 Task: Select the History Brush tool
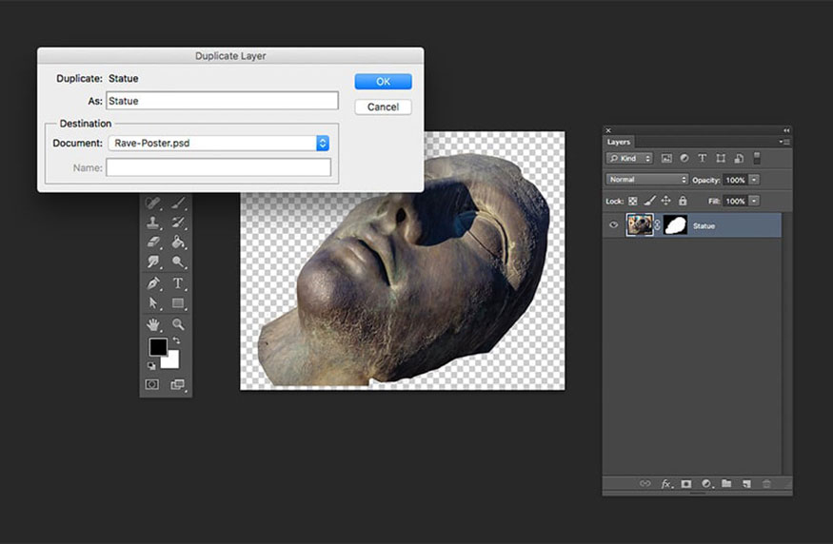[x=179, y=223]
